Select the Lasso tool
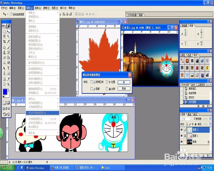214x171 pixels. (4, 37)
